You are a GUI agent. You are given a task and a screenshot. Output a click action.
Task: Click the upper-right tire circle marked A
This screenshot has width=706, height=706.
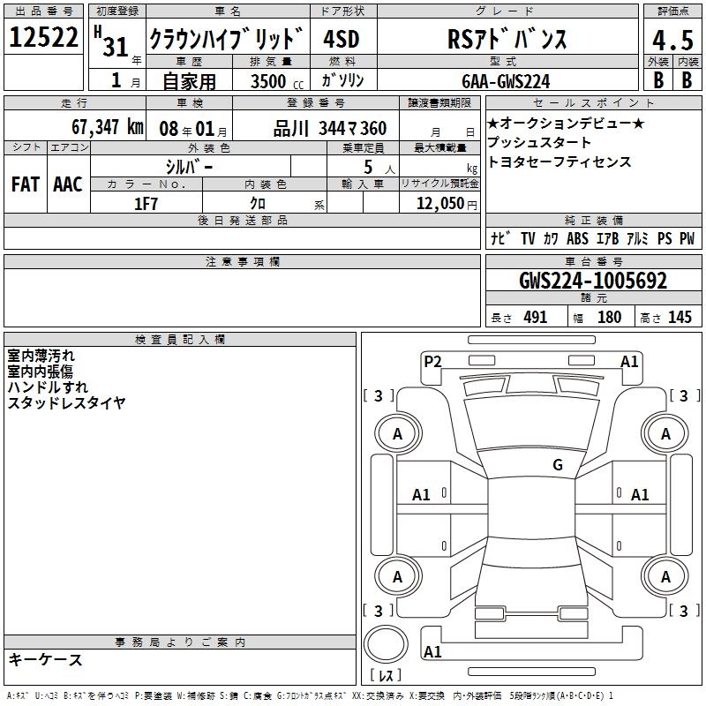pos(665,433)
